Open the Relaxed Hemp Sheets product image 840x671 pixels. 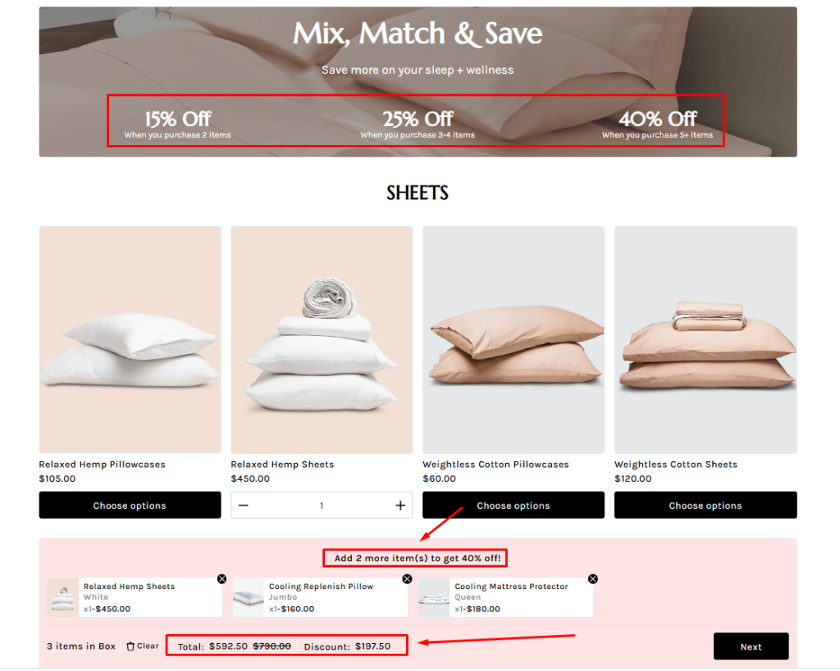point(322,339)
